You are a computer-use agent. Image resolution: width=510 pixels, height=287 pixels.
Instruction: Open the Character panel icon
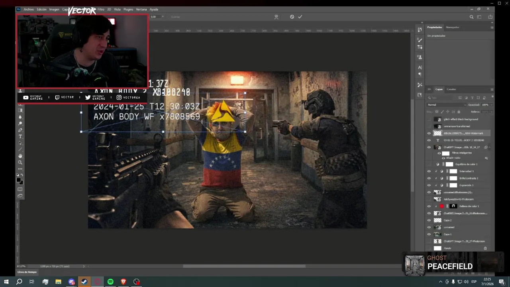pos(420,67)
